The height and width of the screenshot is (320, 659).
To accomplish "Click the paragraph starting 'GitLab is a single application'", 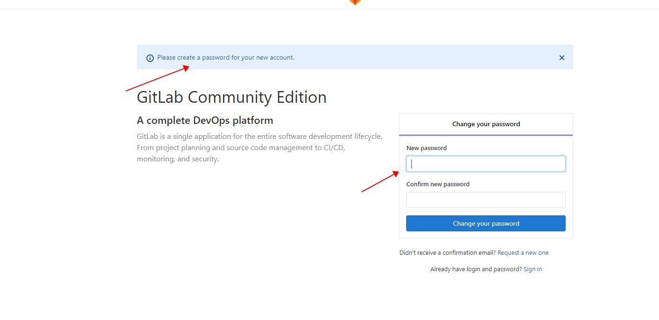I will pos(259,148).
